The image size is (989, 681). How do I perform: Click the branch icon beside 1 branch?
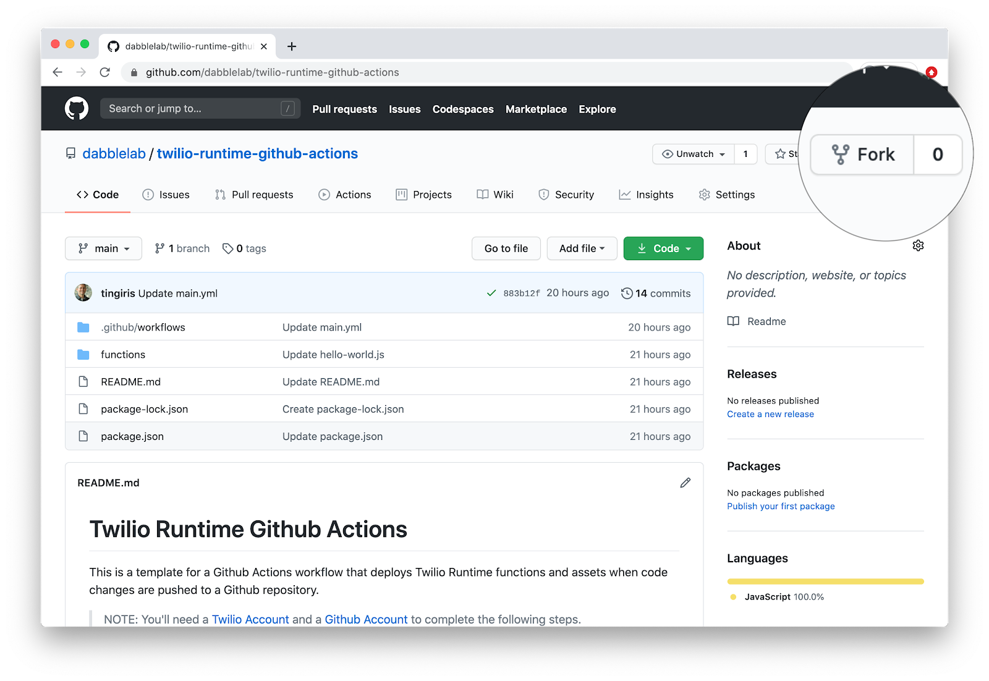click(159, 248)
